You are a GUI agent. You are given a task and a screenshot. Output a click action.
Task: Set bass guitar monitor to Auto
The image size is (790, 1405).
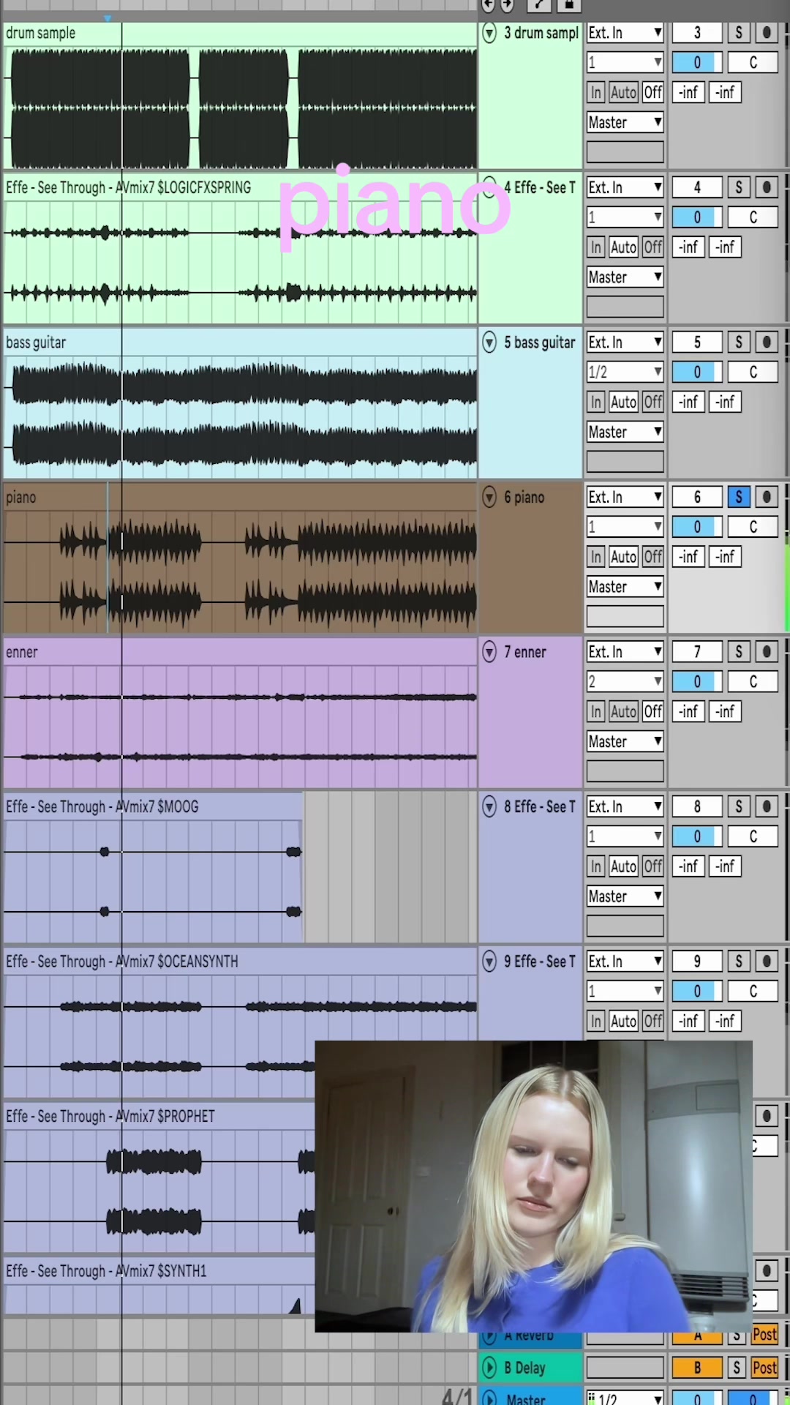[x=623, y=402]
